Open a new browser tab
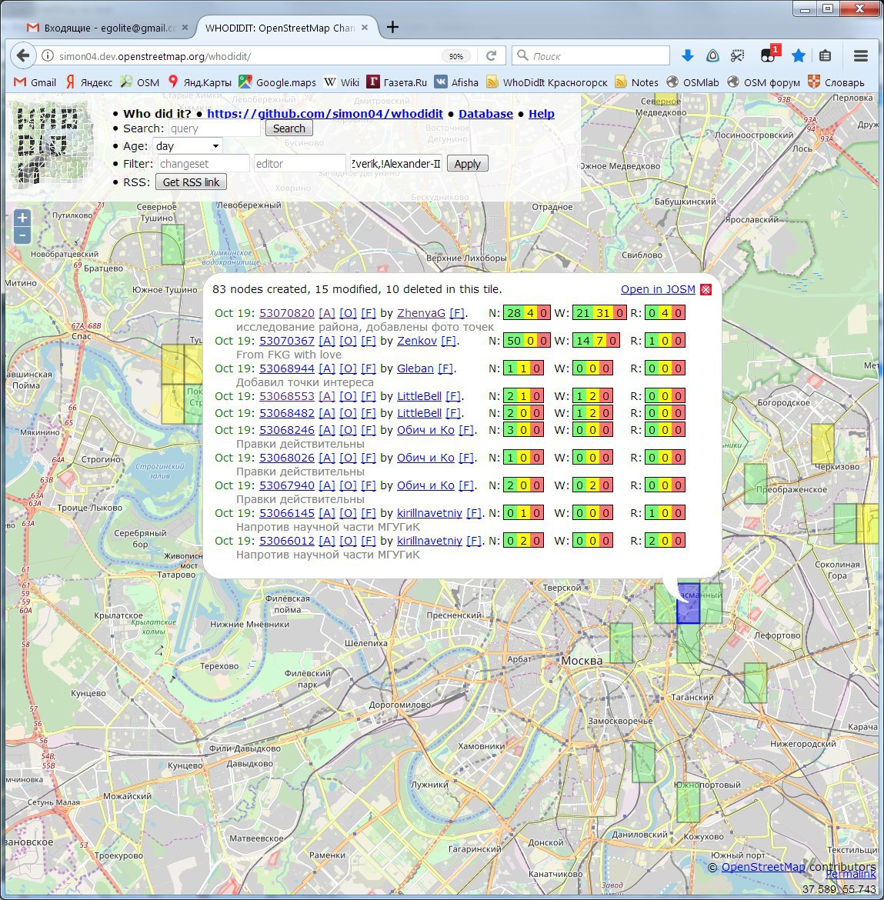884x900 pixels. [x=392, y=27]
